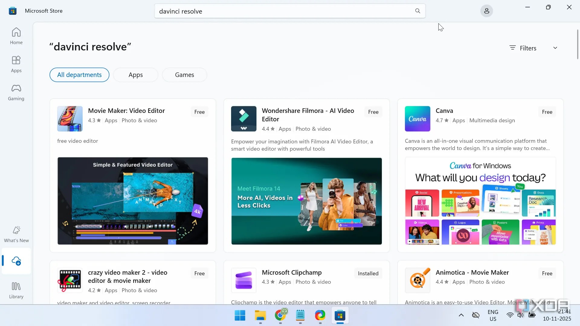Click Free button on Animotica - Movie Maker
Image resolution: width=580 pixels, height=326 pixels.
[x=547, y=273]
